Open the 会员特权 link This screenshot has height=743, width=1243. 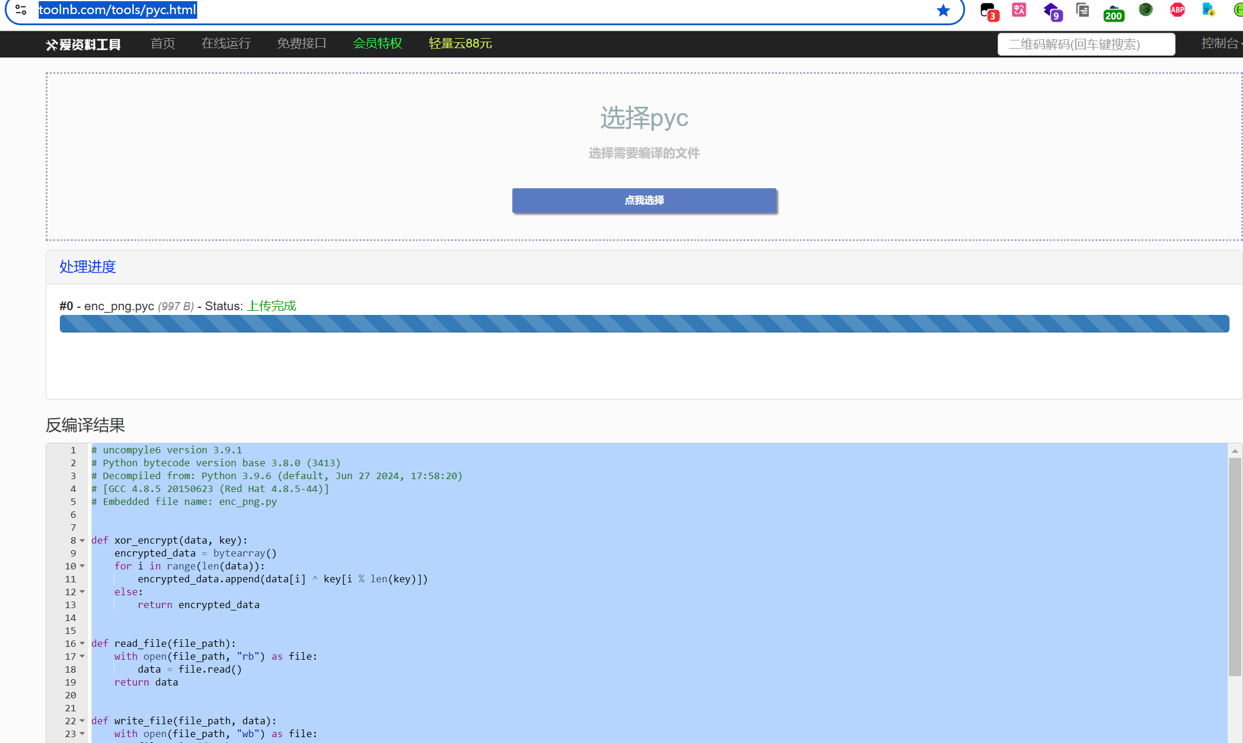click(x=377, y=43)
